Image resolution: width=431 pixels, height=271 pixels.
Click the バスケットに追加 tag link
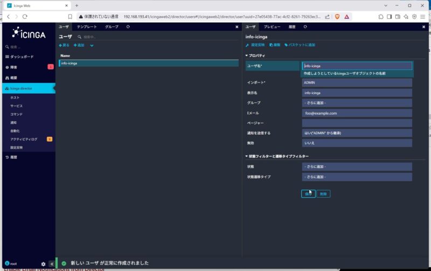click(300, 45)
